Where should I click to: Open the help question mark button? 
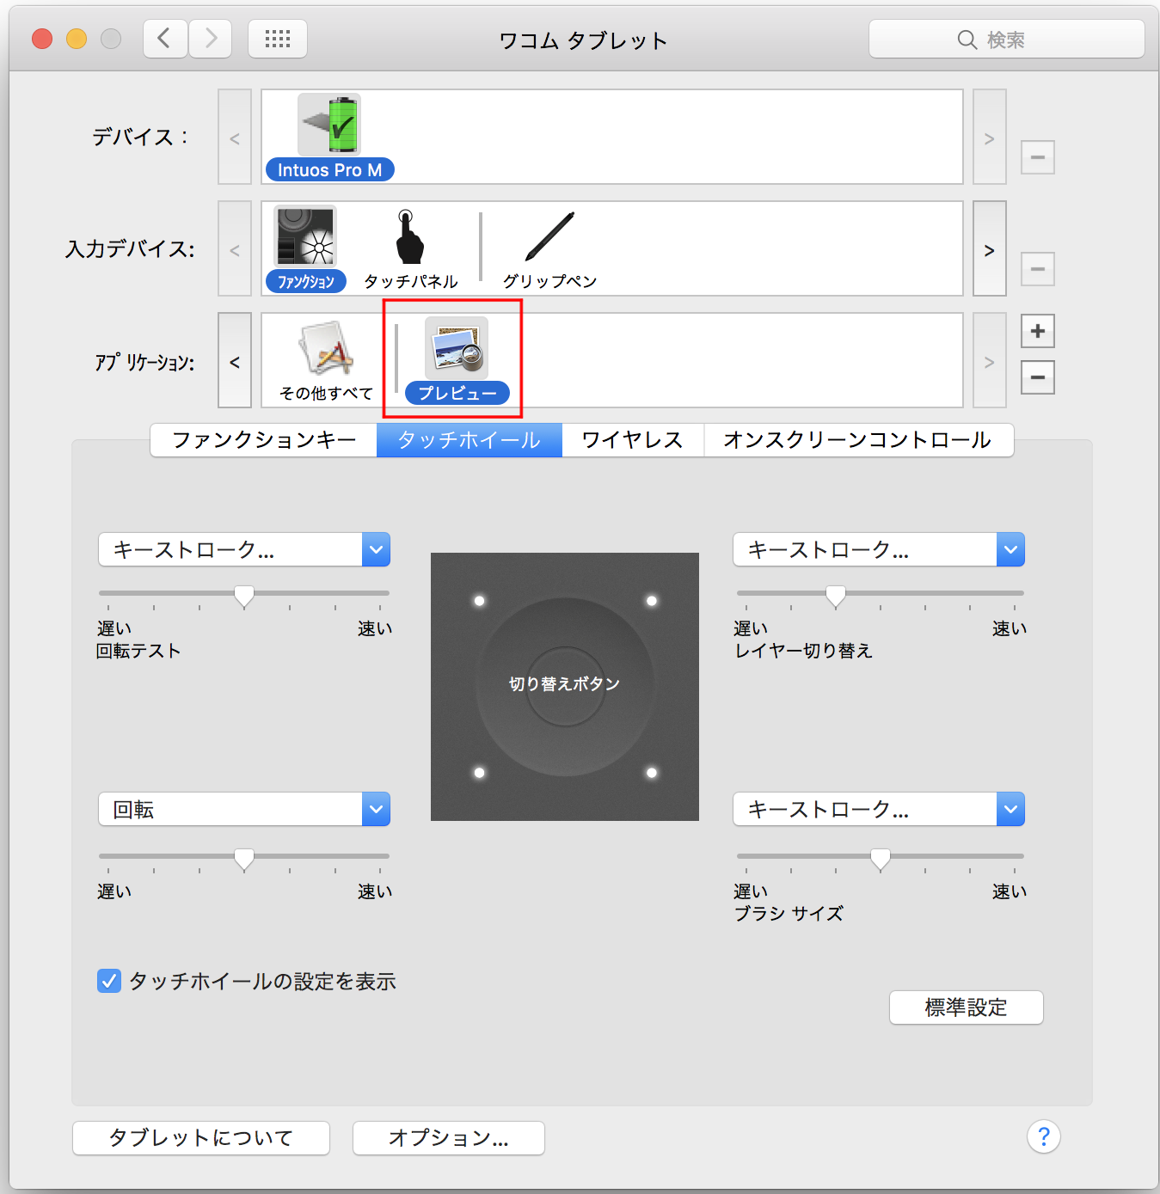pyautogui.click(x=1043, y=1136)
